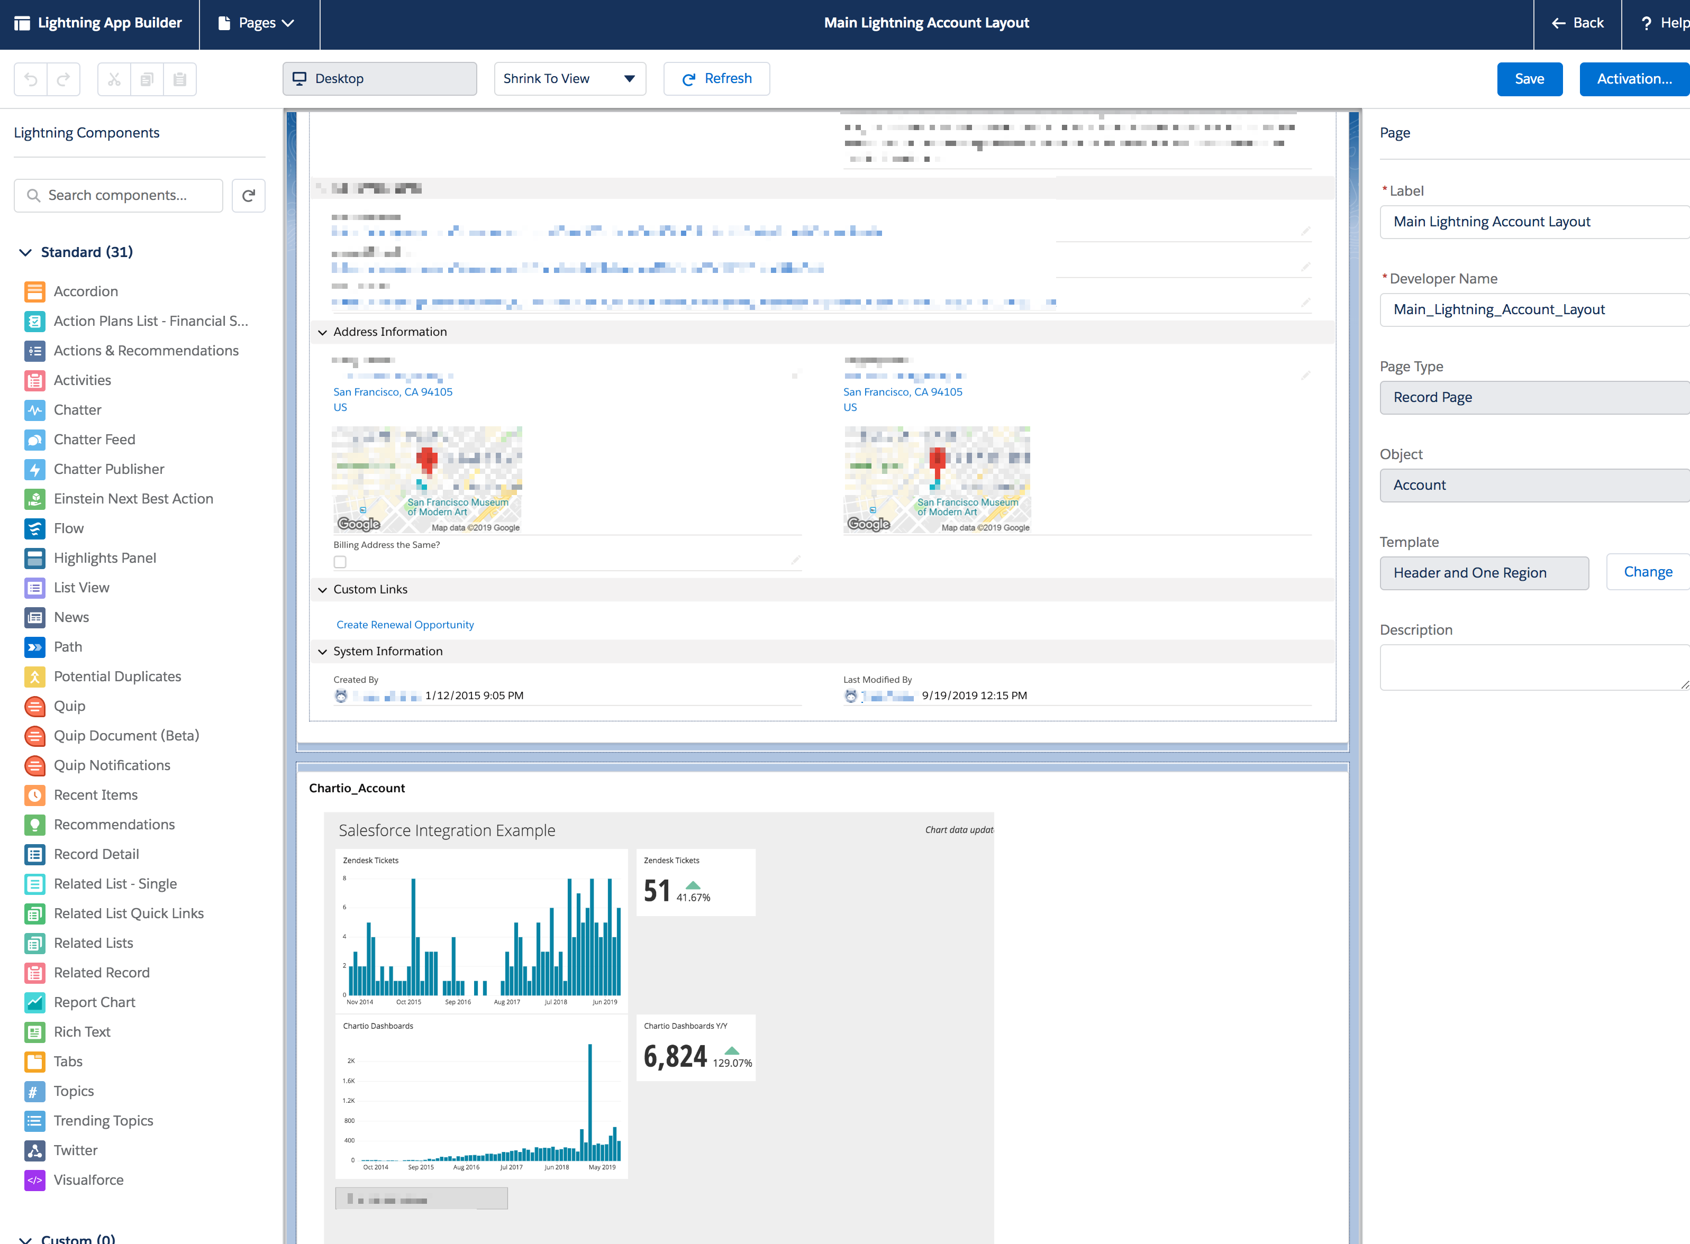This screenshot has height=1244, width=1690.
Task: Click the left billing address map
Action: tap(427, 480)
